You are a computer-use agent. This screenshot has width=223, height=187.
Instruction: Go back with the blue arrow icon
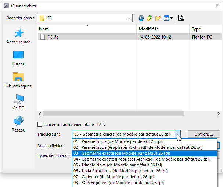click(x=141, y=18)
